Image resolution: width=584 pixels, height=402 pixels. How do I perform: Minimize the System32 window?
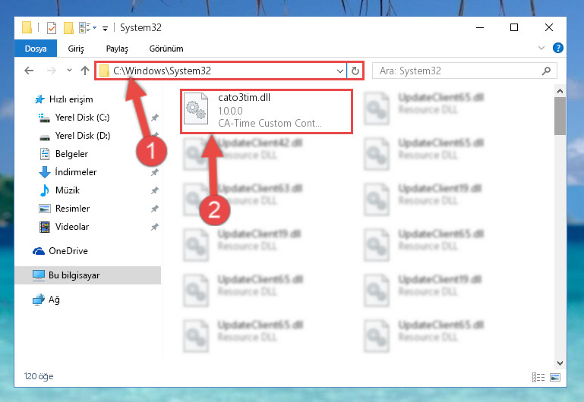click(x=480, y=27)
